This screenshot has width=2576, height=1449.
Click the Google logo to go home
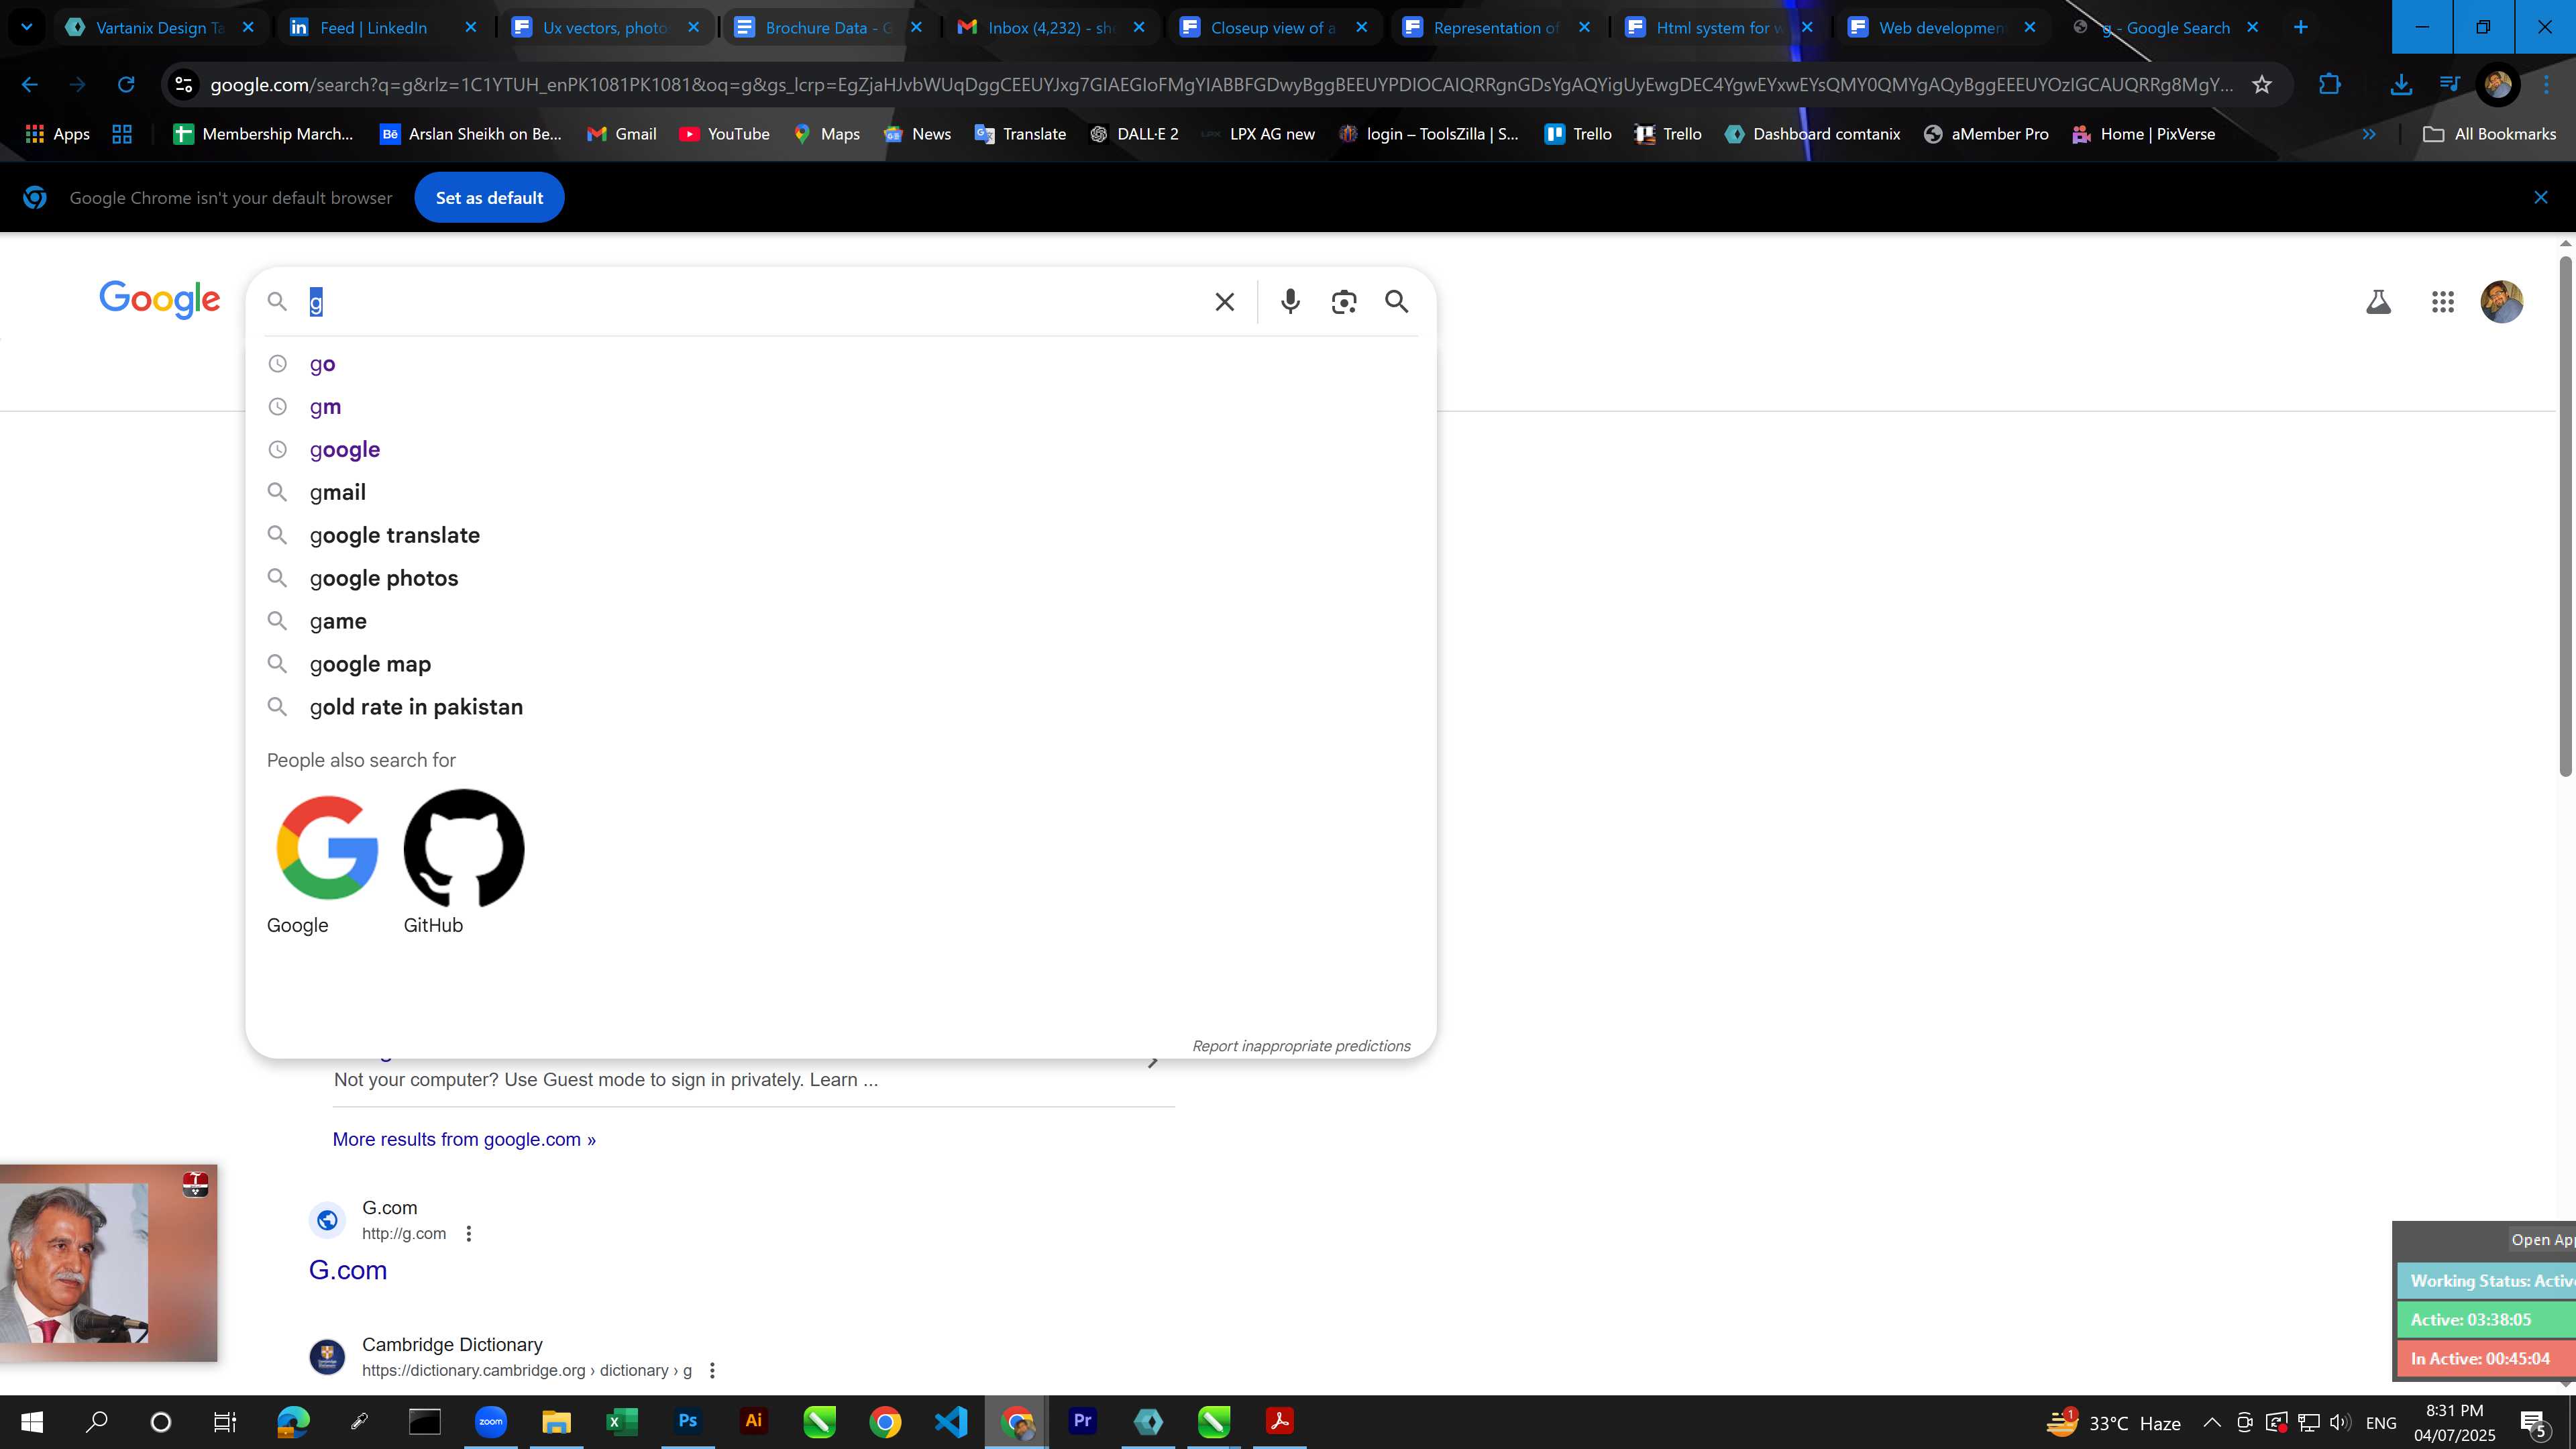click(159, 299)
